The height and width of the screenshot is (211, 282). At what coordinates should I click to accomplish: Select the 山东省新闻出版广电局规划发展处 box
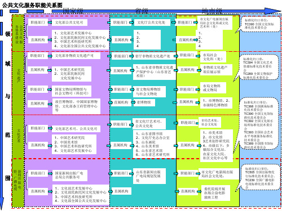149,176
